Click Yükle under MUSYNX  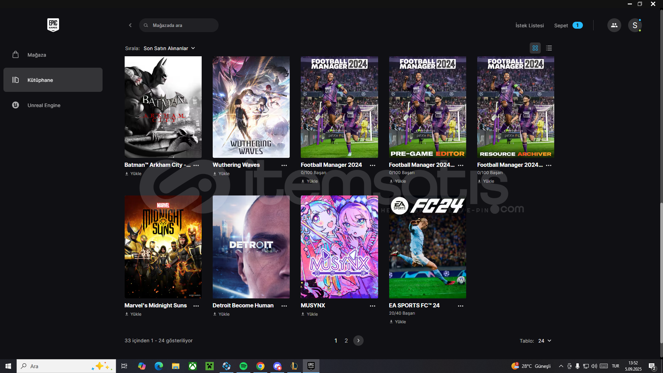309,314
